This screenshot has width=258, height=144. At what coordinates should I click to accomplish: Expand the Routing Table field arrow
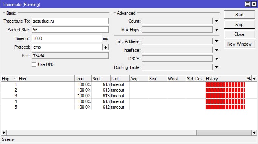pyautogui.click(x=216, y=67)
